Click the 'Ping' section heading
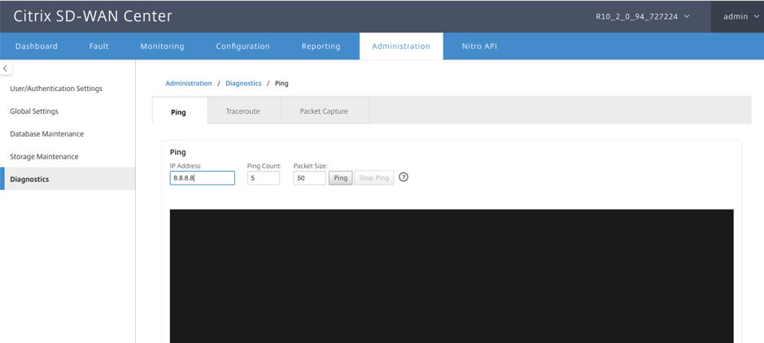764x343 pixels. point(178,152)
